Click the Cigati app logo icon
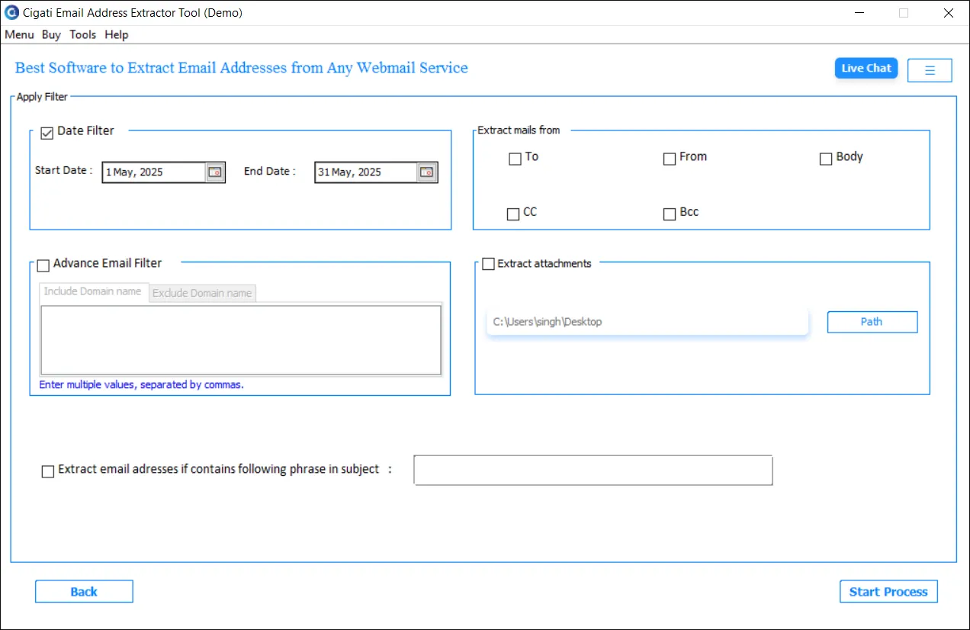 click(x=11, y=13)
